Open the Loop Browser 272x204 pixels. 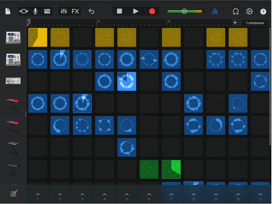pos(235,11)
